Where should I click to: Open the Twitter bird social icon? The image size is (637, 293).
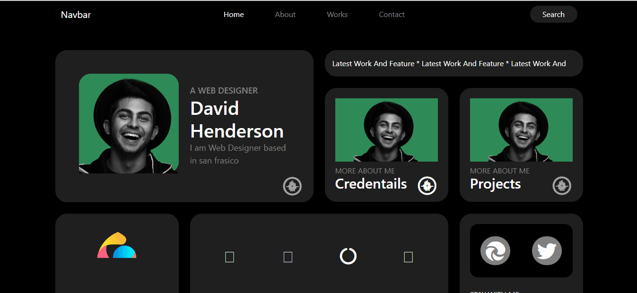pyautogui.click(x=547, y=250)
